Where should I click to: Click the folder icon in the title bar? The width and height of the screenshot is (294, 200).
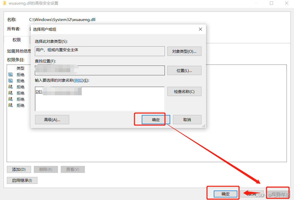[5, 3]
